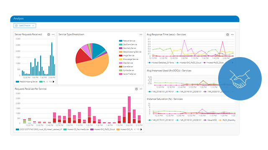
Task: Toggle Feature Service legend swatch
Action: pos(121,41)
